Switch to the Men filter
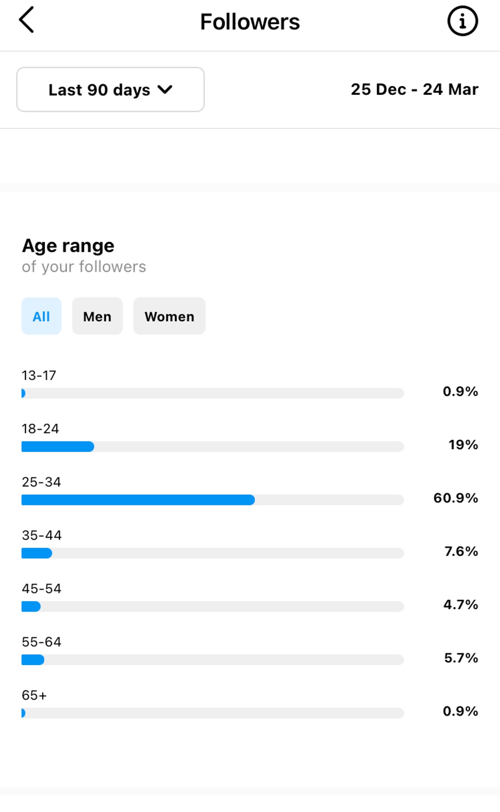The width and height of the screenshot is (500, 812). coord(97,316)
